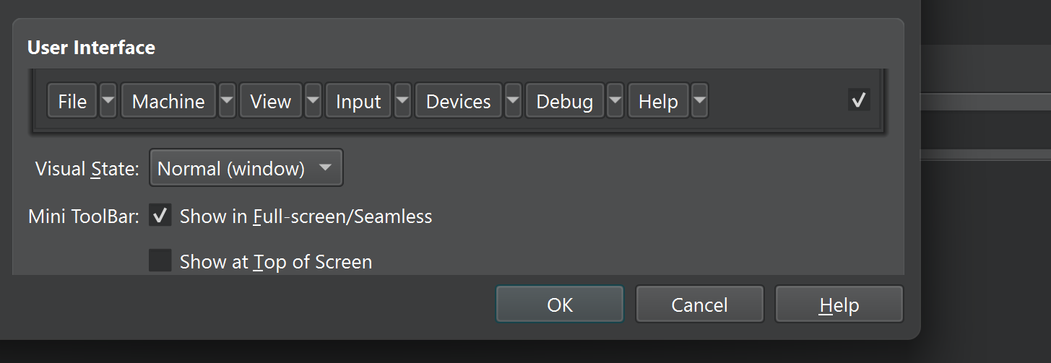The width and height of the screenshot is (1051, 363).
Task: Click the Help item in menu bar editor
Action: (658, 101)
